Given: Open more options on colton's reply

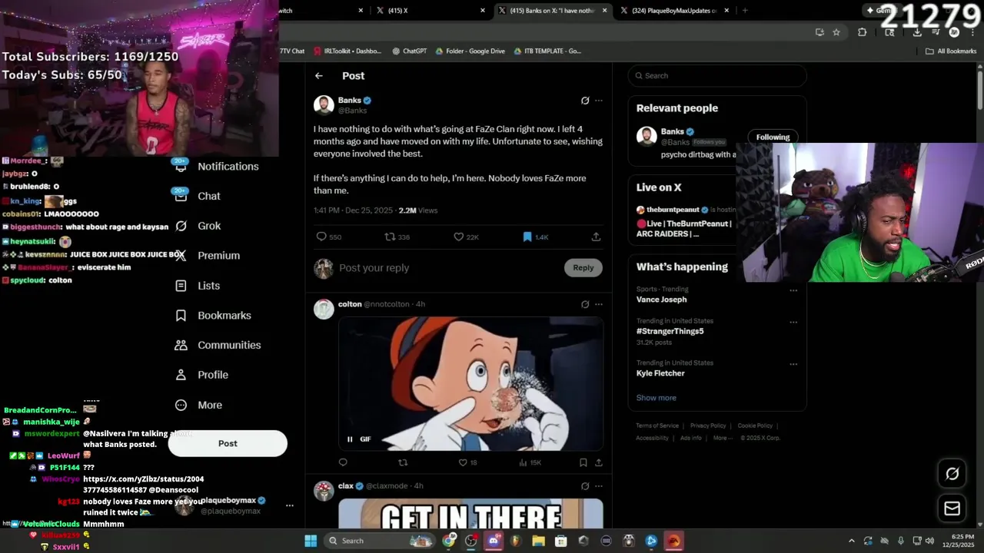Looking at the screenshot, I should (599, 304).
